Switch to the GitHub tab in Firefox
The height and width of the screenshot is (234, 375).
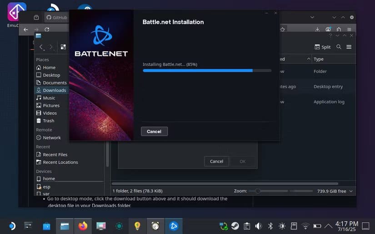tap(57, 17)
